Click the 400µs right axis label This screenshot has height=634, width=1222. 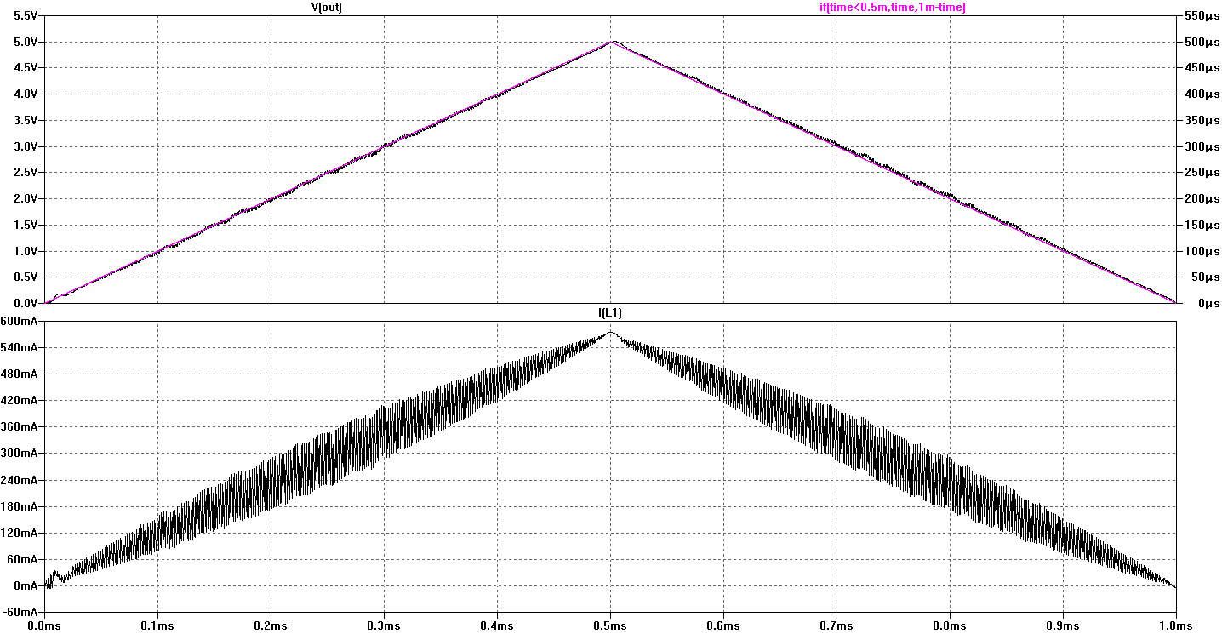(x=1202, y=94)
